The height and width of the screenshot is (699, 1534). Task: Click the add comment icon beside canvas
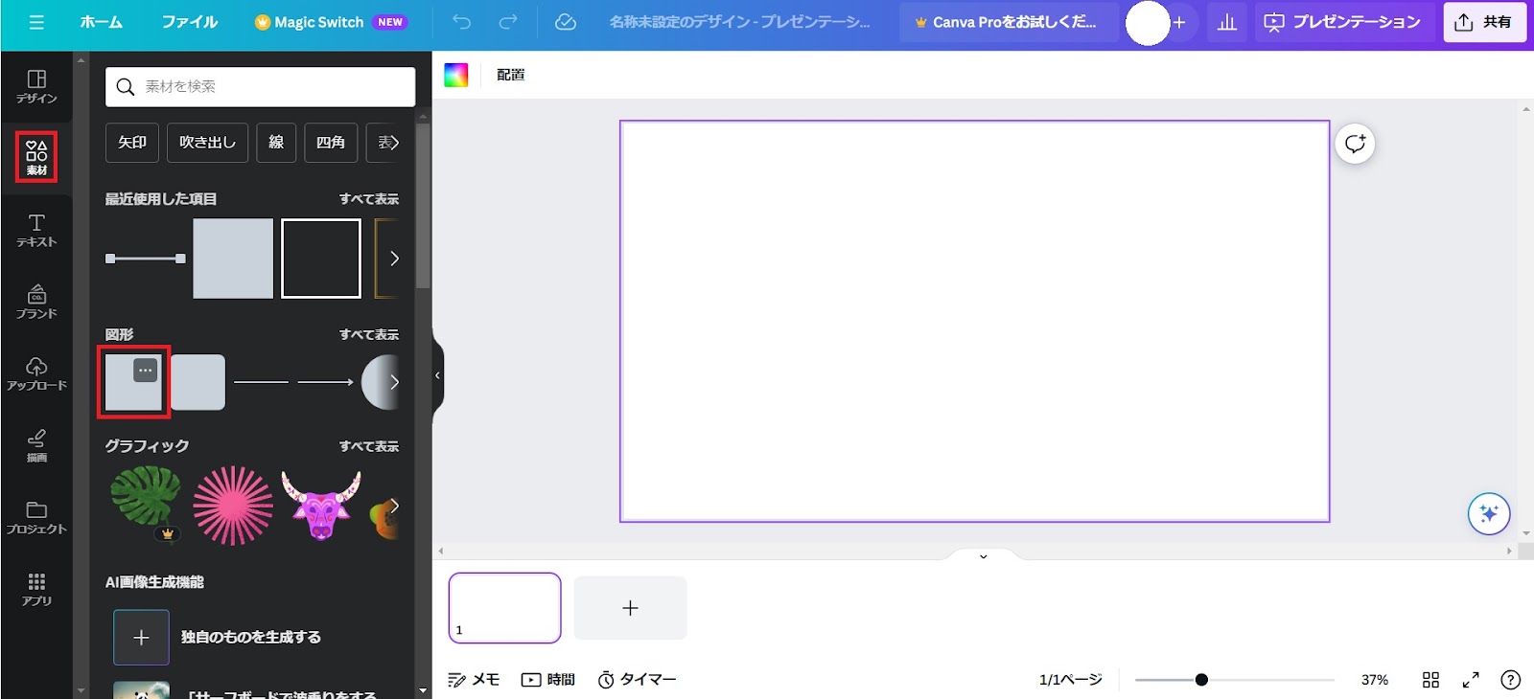point(1355,144)
